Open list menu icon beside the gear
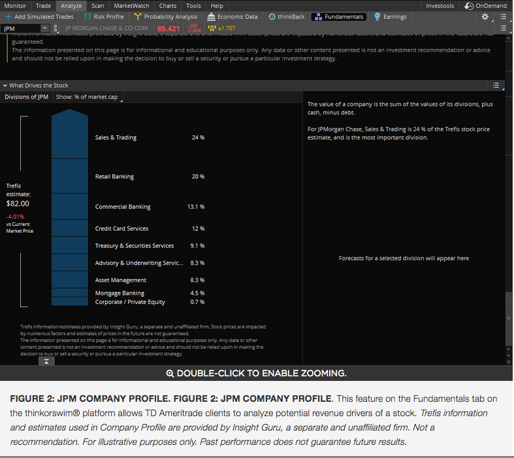This screenshot has height=458, width=514. pyautogui.click(x=503, y=17)
